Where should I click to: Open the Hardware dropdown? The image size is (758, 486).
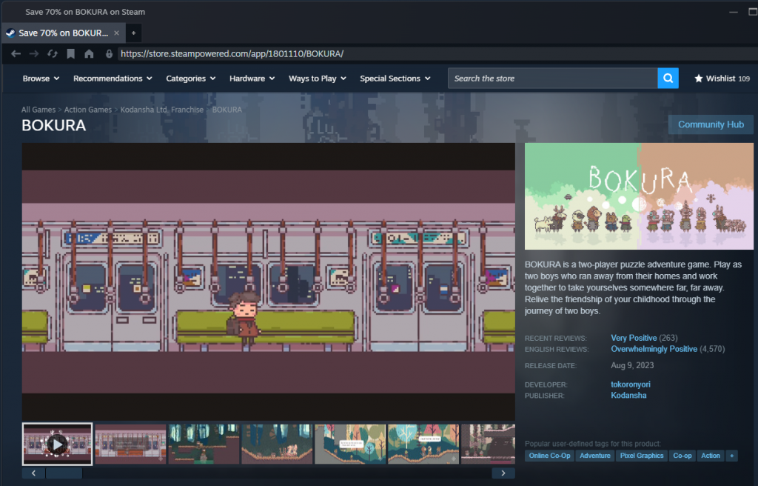pos(252,79)
